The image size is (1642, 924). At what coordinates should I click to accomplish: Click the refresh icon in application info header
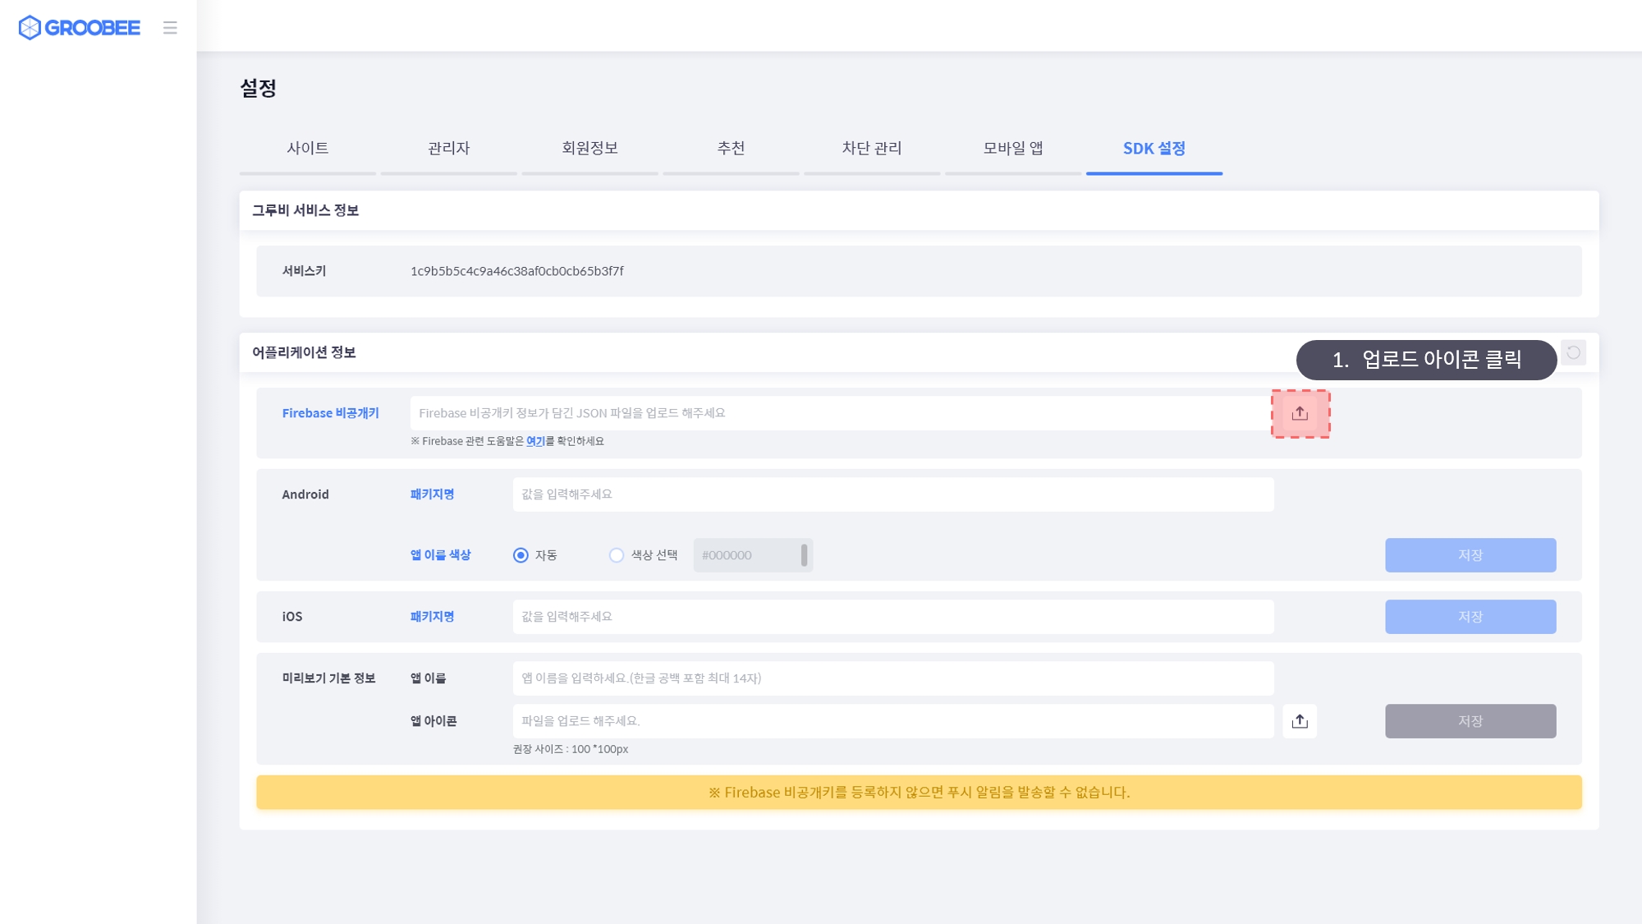pos(1573,352)
